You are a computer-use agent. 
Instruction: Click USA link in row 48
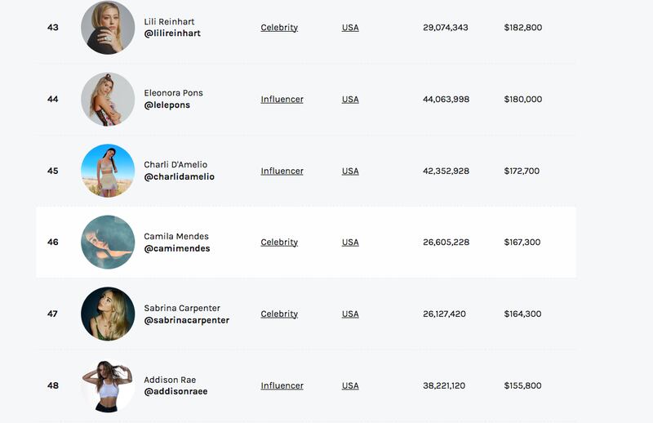(x=350, y=385)
